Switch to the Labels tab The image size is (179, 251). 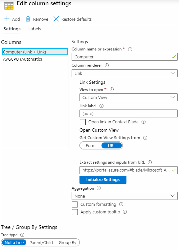pos(35,29)
